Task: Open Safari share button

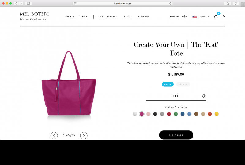Action: coord(228,3)
